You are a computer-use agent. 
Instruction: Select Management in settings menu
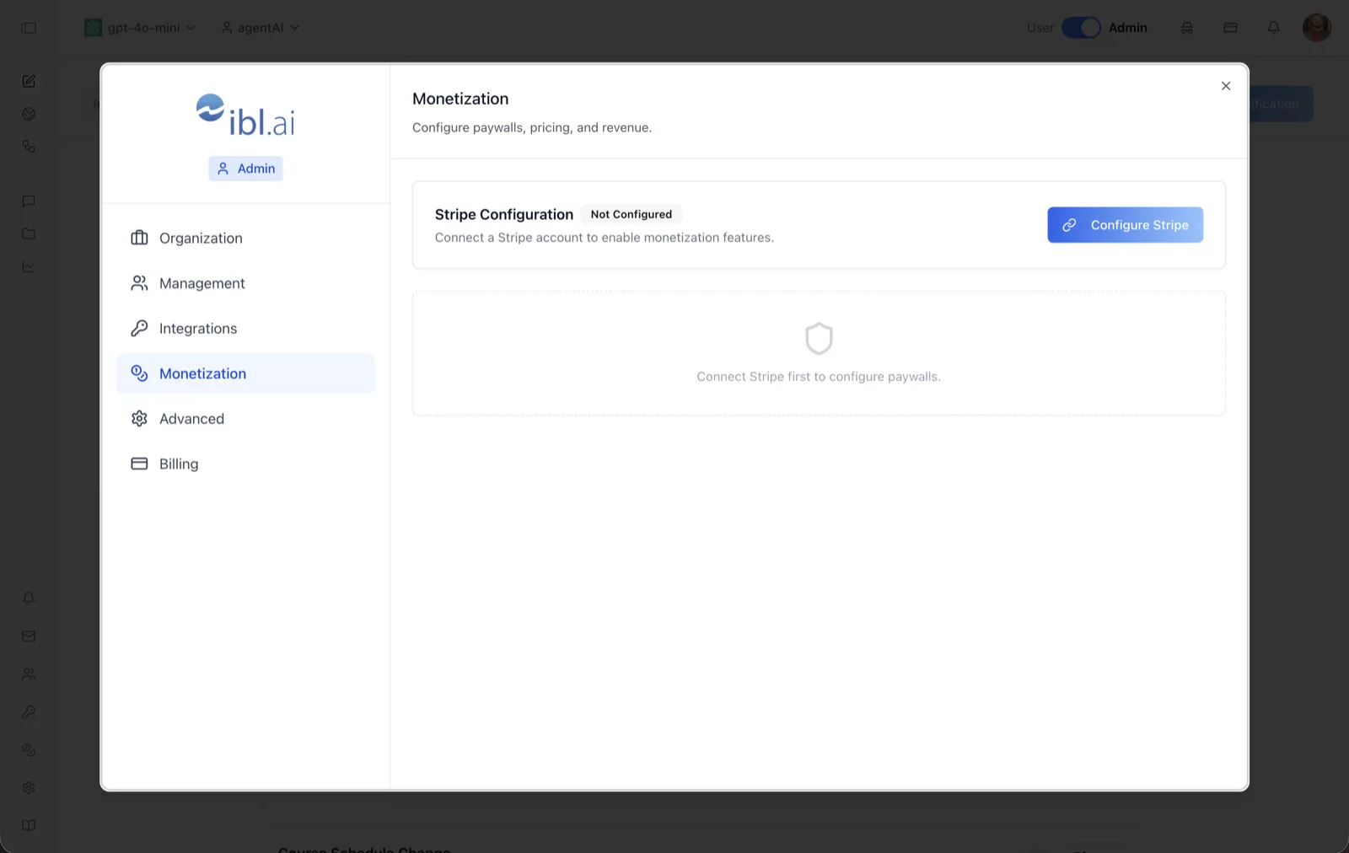245,283
